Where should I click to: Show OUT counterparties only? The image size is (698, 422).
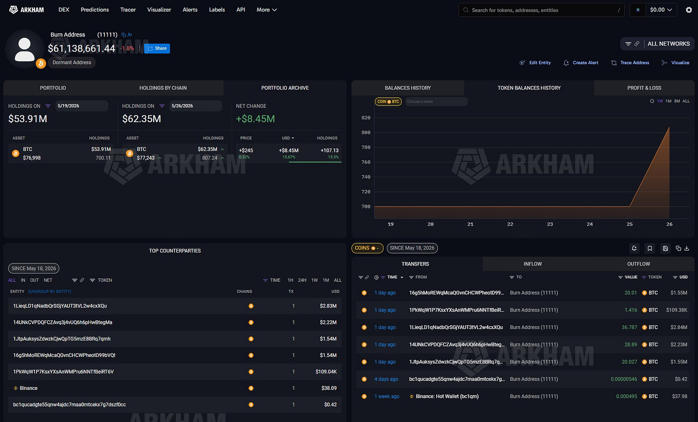(35, 280)
